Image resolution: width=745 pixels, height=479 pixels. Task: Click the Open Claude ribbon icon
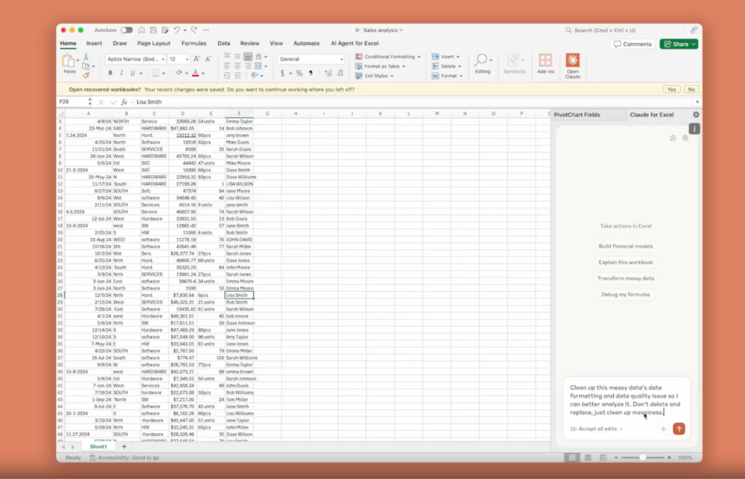pos(573,63)
